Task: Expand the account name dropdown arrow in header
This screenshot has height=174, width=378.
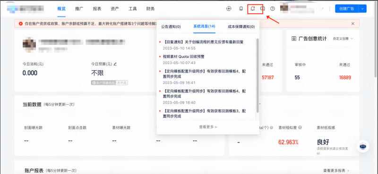Action: (x=322, y=8)
